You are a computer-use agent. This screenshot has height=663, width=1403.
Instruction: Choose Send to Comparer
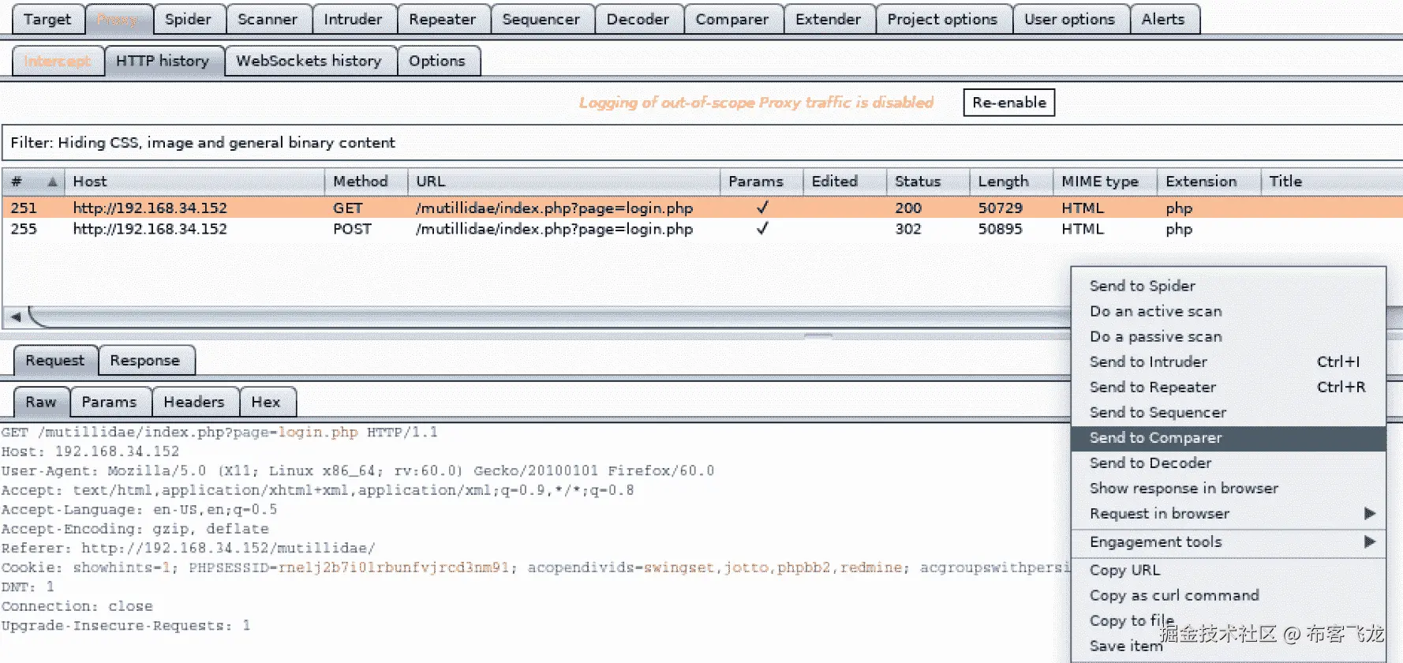(x=1228, y=438)
